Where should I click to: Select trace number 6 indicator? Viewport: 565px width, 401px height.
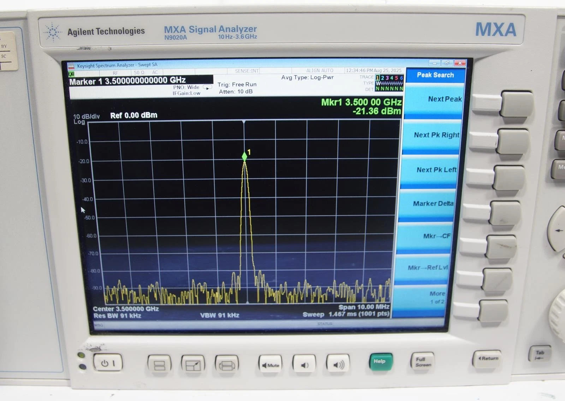(401, 78)
